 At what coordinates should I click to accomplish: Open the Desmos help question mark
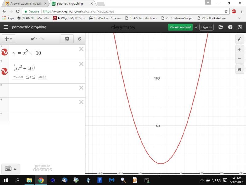click(230, 27)
